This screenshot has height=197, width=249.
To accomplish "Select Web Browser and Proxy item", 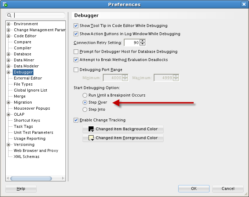I will pos(36,151).
